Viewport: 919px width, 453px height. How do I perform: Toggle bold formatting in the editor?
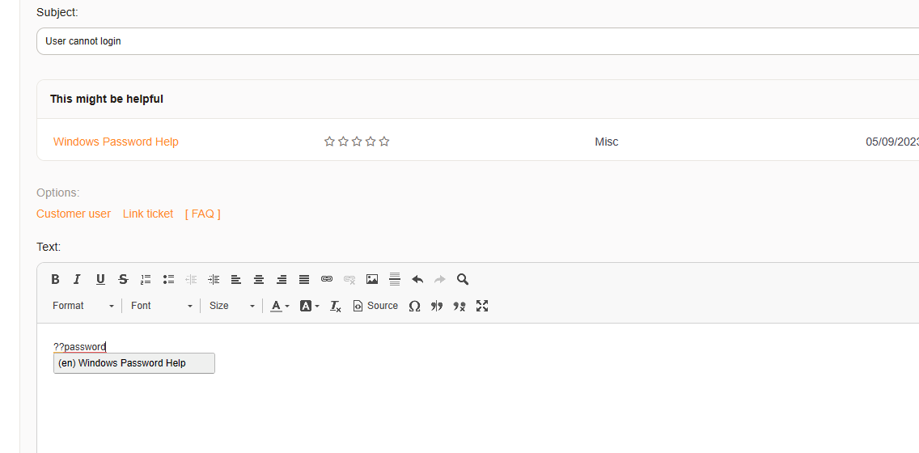click(x=55, y=279)
